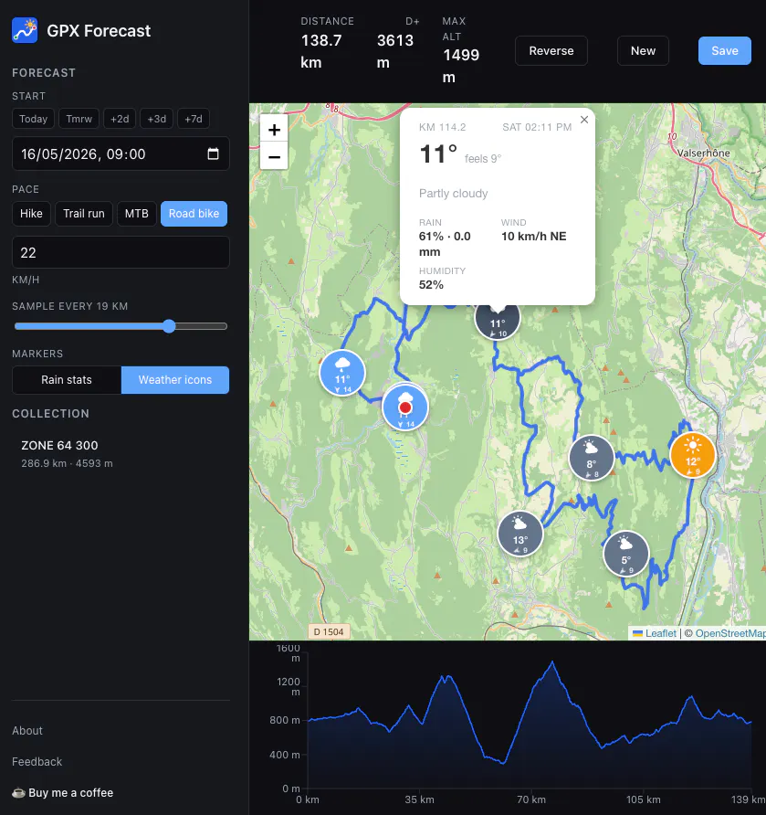
Task: Select the 5° partly cloudy marker
Action: point(625,554)
